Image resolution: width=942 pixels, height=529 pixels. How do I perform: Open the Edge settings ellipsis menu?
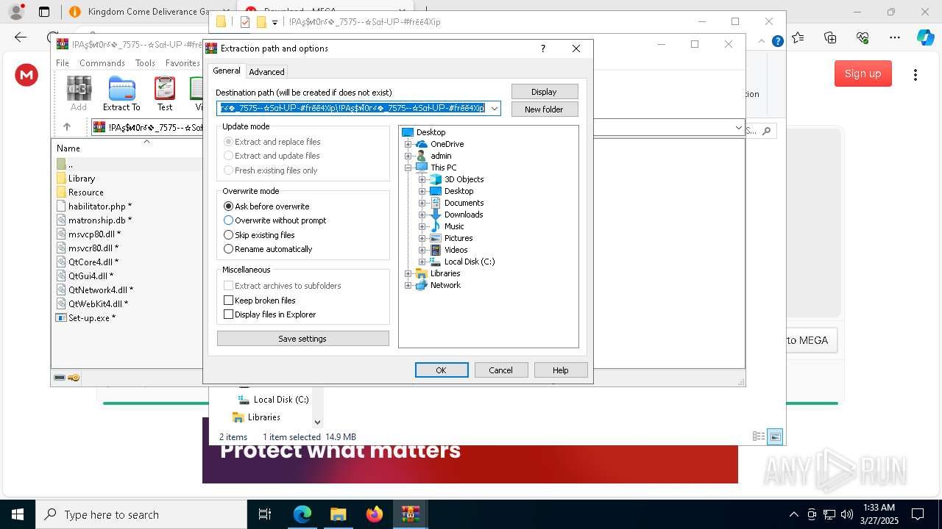pyautogui.click(x=895, y=37)
